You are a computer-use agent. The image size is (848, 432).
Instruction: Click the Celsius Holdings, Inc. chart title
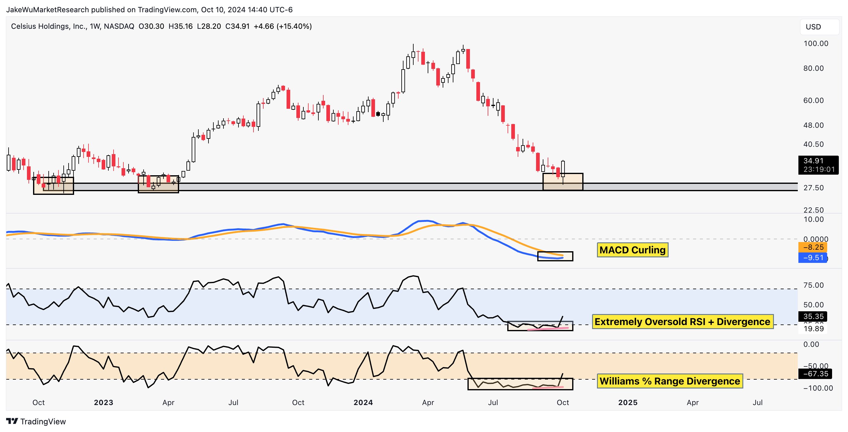click(x=49, y=26)
